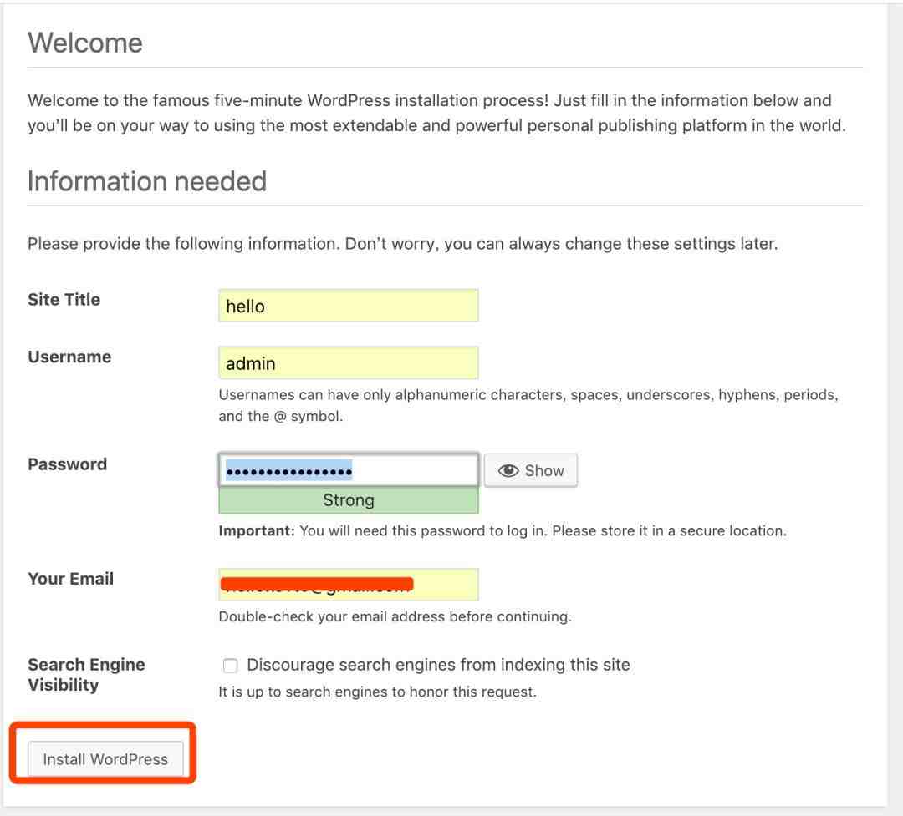Click the Information needed heading
Image resolution: width=903 pixels, height=816 pixels.
(147, 181)
